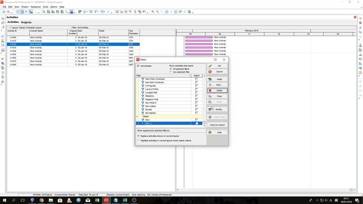Open the Edit menu
Image resolution: width=363 pixels, height=204 pixels.
10,7
